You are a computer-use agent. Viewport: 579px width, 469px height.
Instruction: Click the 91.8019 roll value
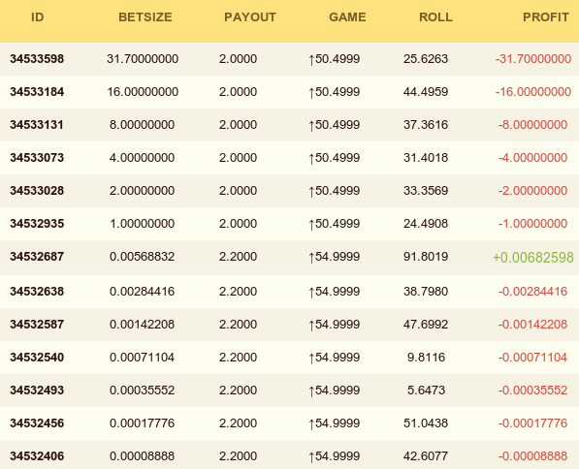tap(426, 257)
